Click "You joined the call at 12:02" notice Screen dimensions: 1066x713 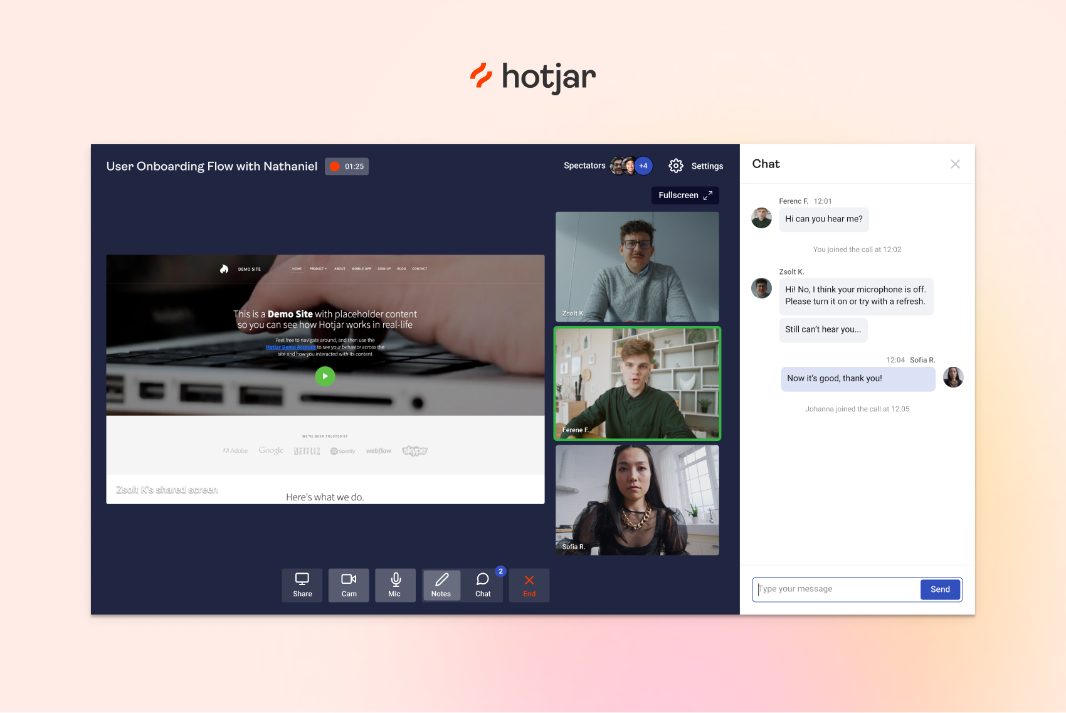point(857,250)
